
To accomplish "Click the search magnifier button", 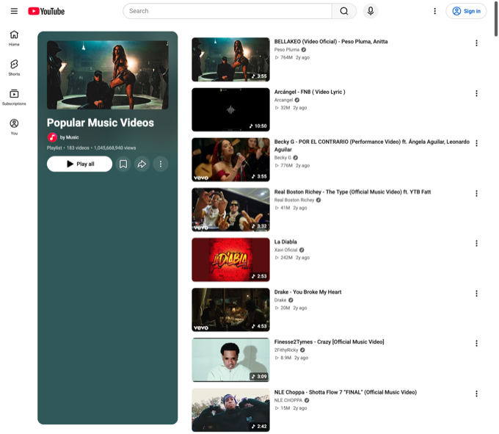I will pyautogui.click(x=344, y=11).
